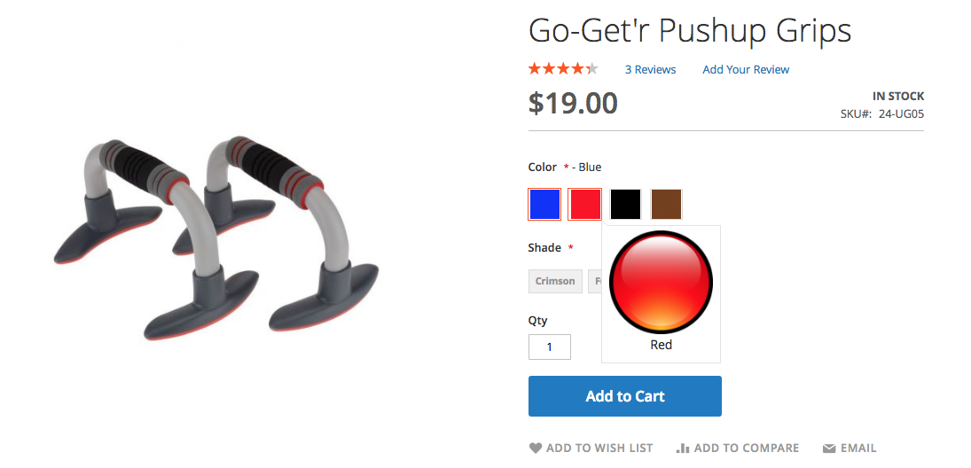Select the brown color swatch
The image size is (971, 468).
pos(666,204)
